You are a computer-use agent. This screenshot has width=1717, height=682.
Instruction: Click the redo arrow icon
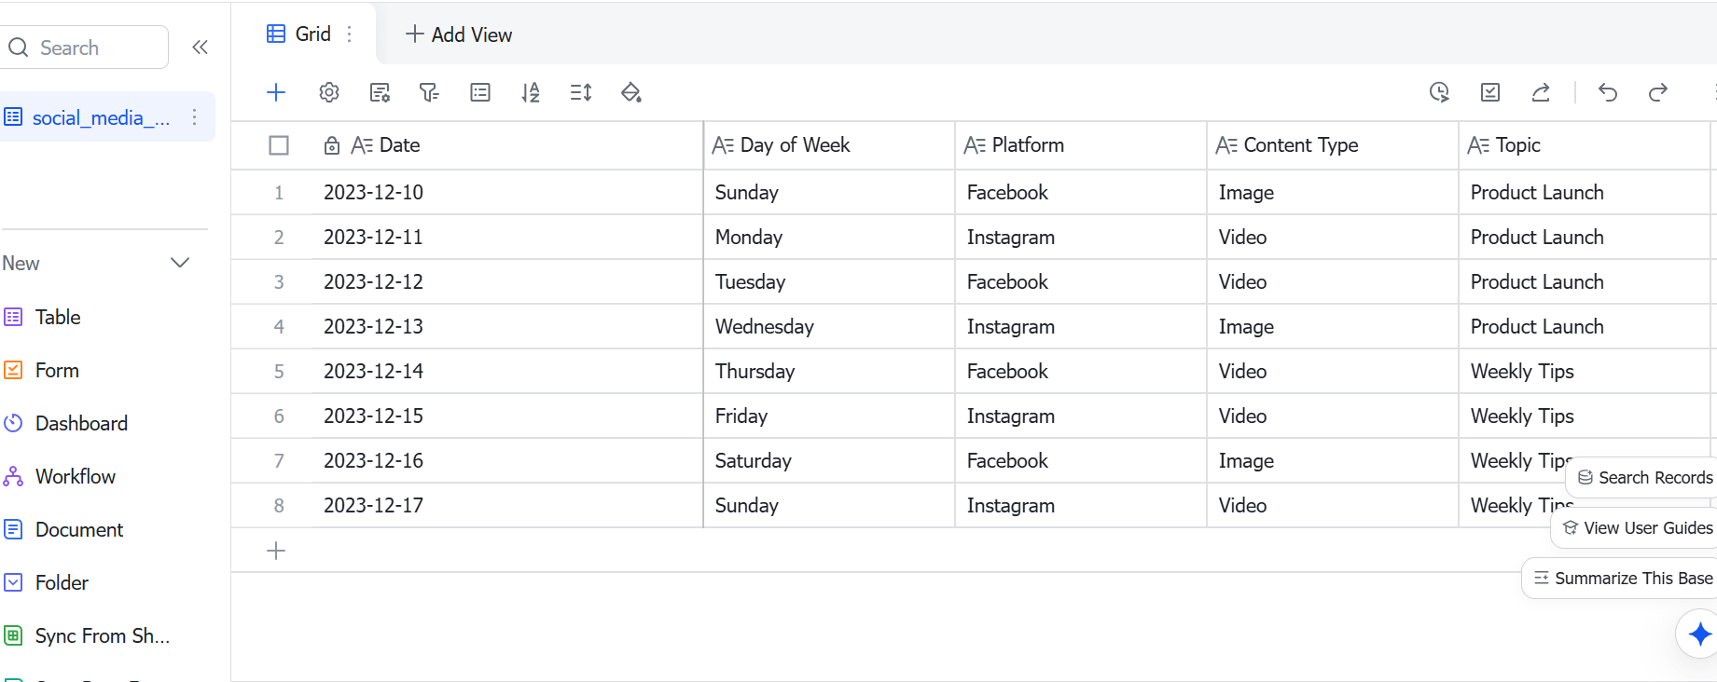1658,92
